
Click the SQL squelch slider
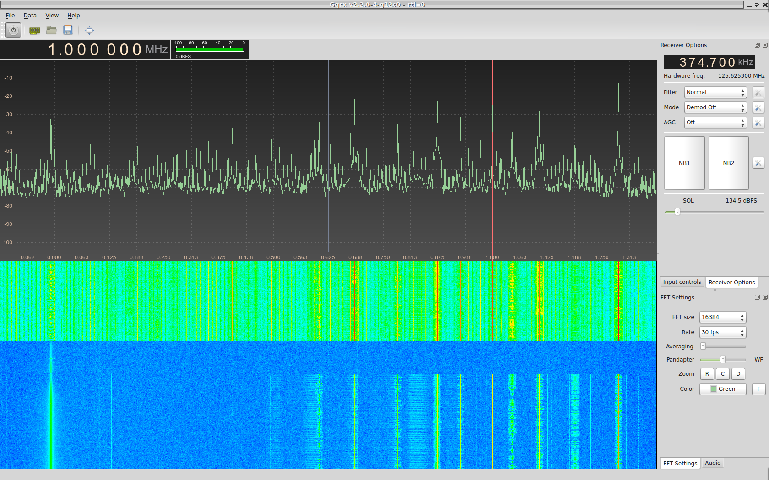tap(714, 212)
